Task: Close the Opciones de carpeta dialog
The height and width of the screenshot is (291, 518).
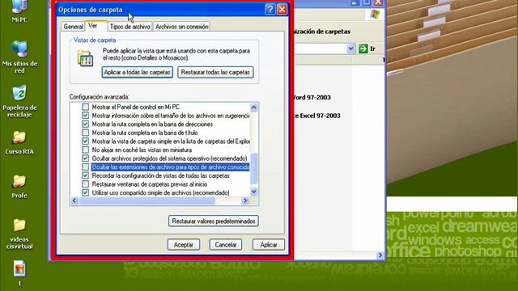Action: (x=282, y=9)
